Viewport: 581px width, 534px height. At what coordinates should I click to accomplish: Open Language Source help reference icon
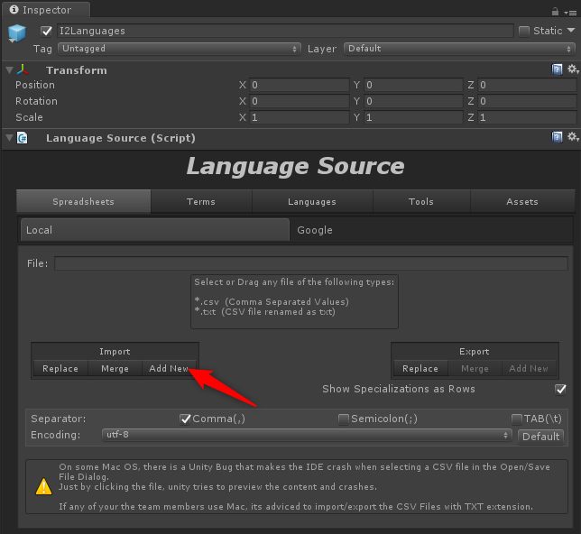(558, 137)
